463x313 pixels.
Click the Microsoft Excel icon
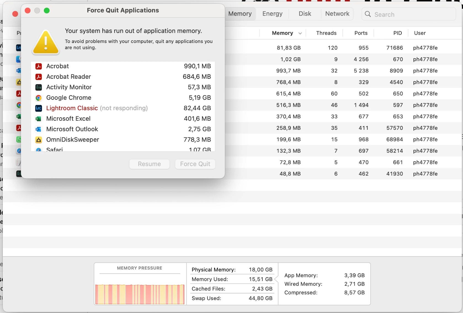point(39,118)
